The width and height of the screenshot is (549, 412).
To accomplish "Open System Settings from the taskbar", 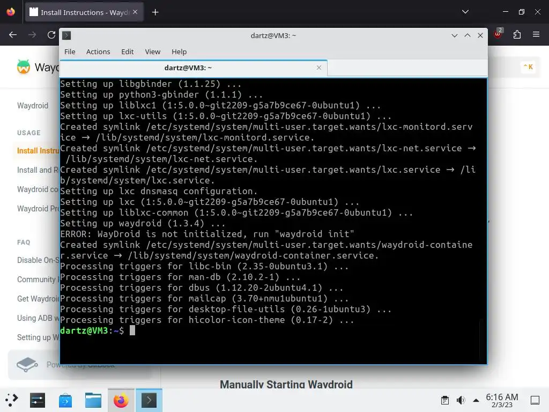I will point(38,400).
